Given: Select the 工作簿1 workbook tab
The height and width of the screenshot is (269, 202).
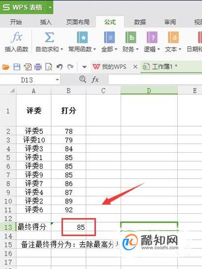Looking at the screenshot, I should click(x=160, y=67).
